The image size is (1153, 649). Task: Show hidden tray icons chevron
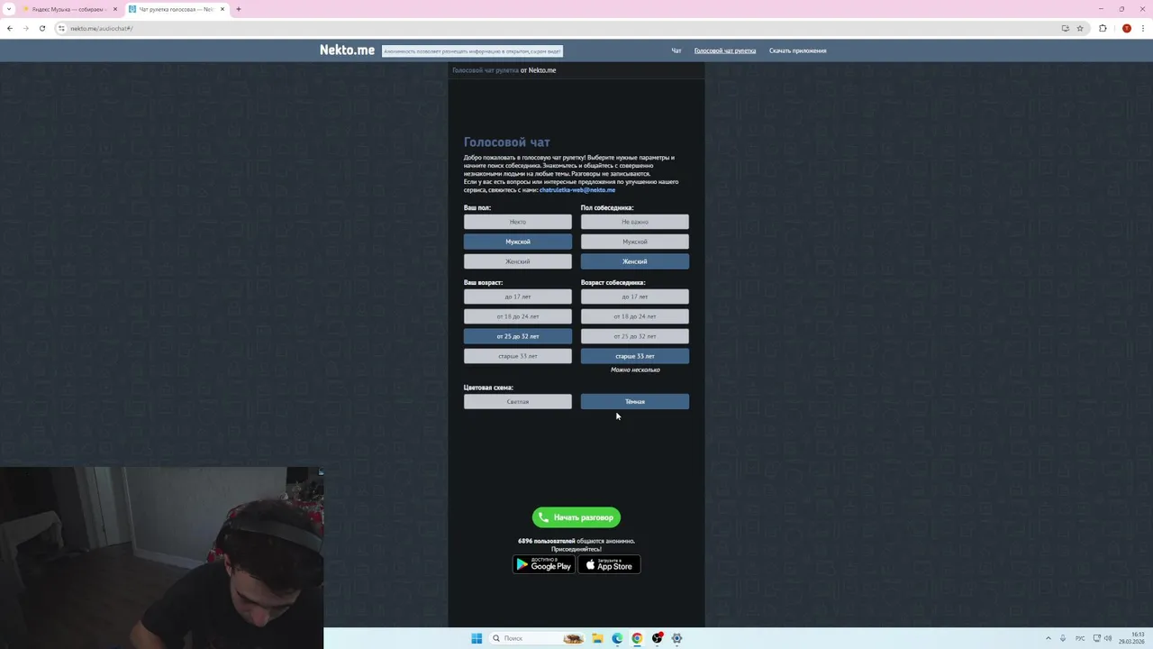pyautogui.click(x=1048, y=638)
